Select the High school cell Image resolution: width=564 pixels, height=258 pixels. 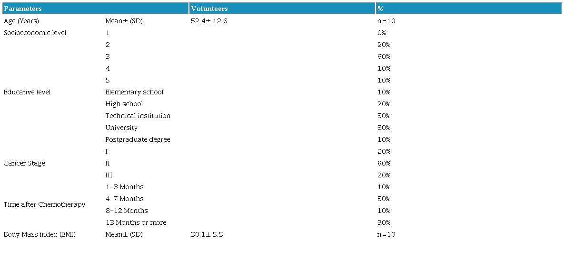(124, 104)
